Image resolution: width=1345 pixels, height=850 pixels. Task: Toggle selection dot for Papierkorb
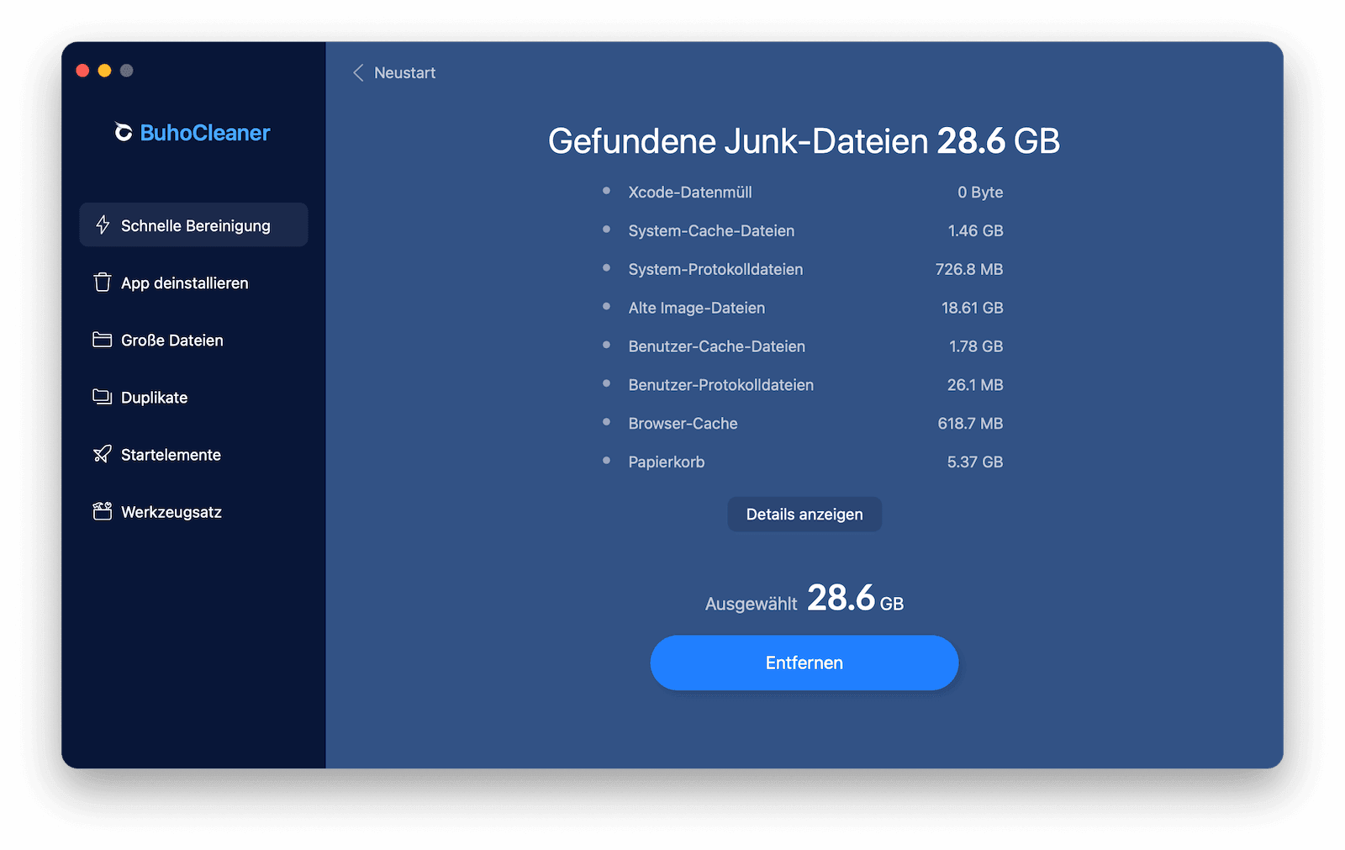coord(607,462)
